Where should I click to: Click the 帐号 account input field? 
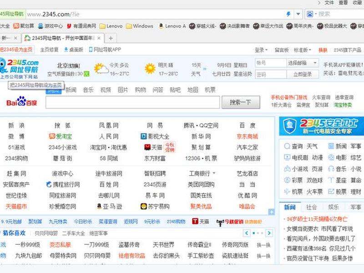271,63
